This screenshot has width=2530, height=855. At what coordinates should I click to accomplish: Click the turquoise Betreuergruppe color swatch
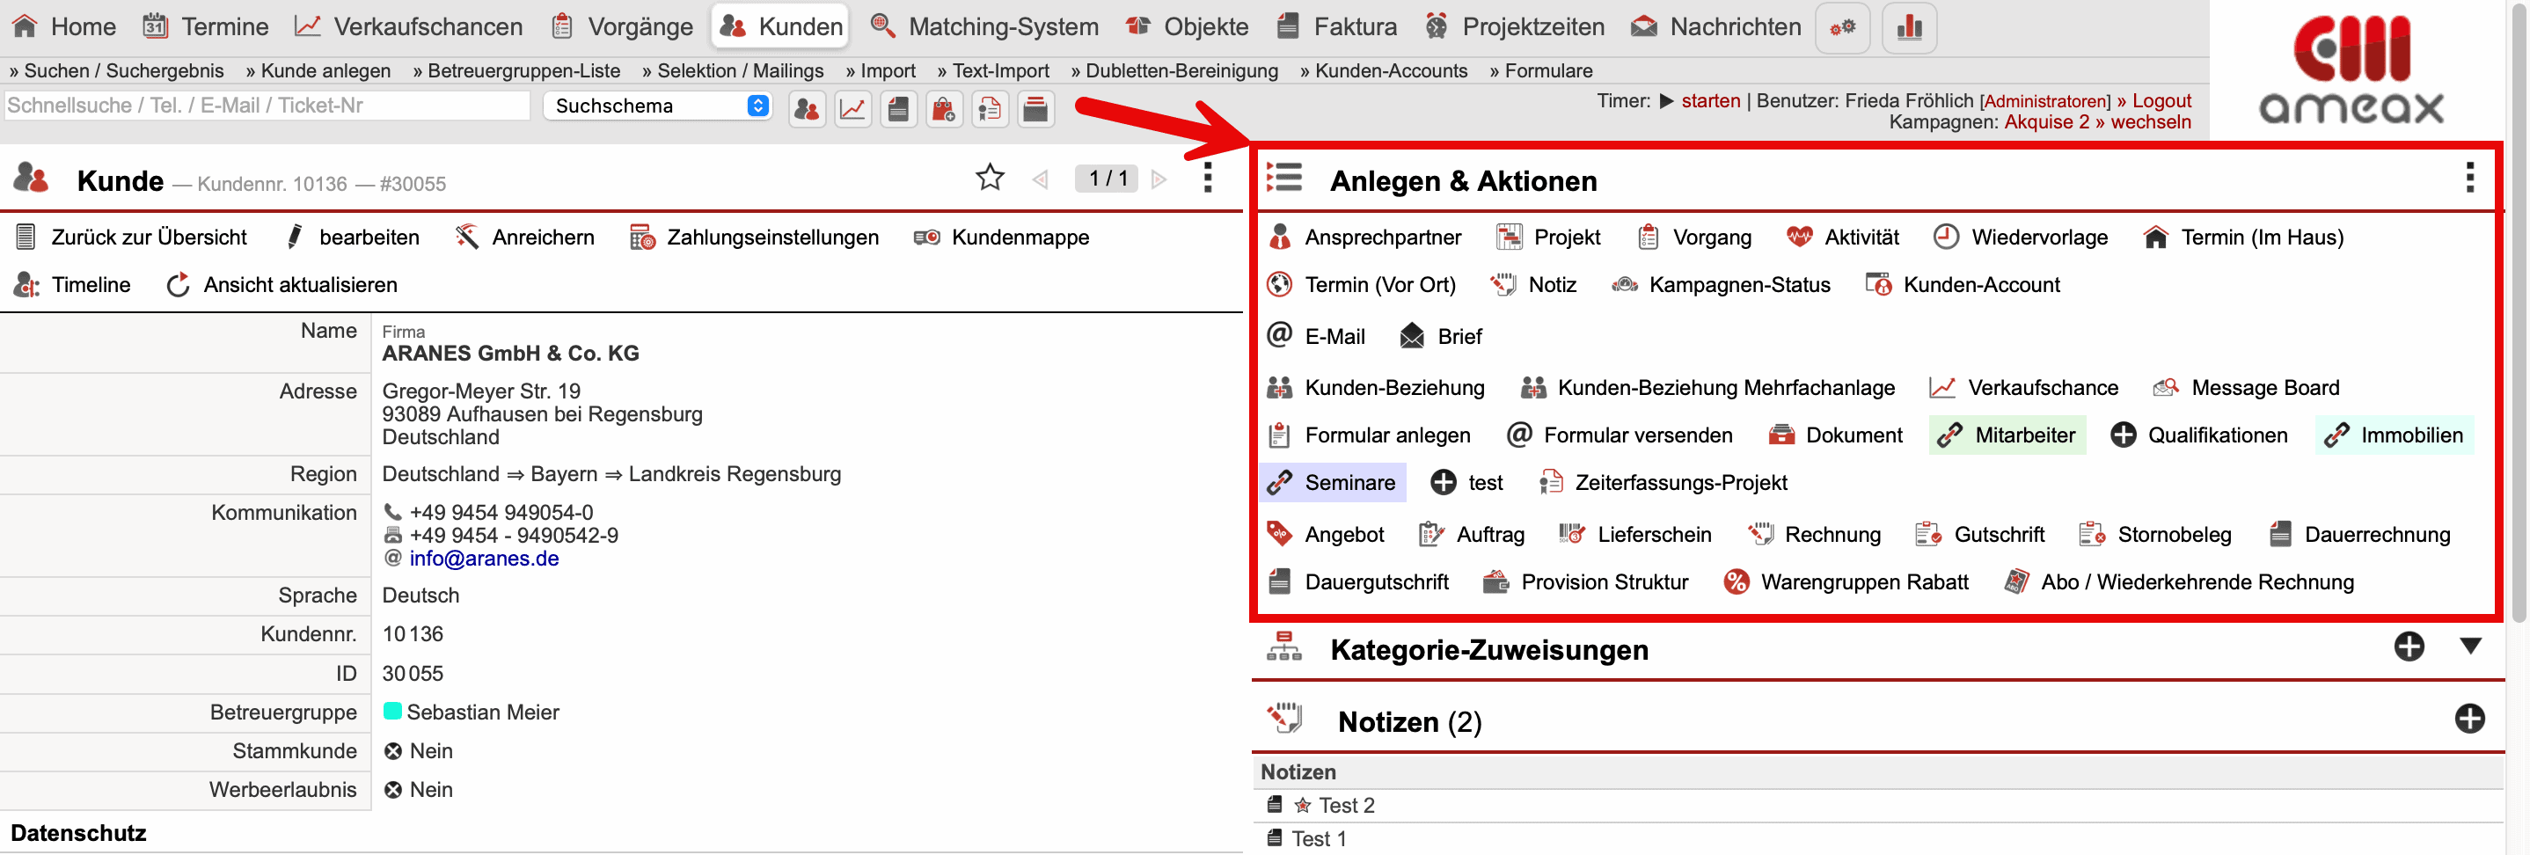pos(391,712)
